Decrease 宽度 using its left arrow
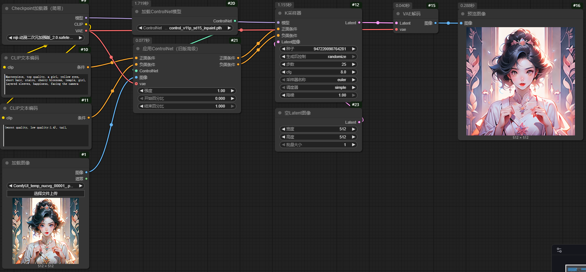The width and height of the screenshot is (586, 272). 283,129
